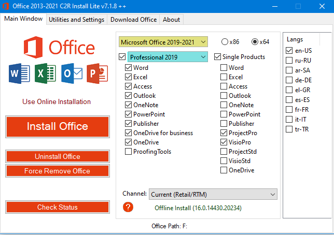The width and height of the screenshot is (334, 235).
Task: Click the Use Online Installation text
Action: coord(57,101)
